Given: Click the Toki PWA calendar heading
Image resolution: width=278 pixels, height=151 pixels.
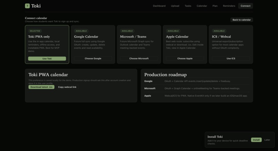Looking at the screenshot, I should coord(48,74).
